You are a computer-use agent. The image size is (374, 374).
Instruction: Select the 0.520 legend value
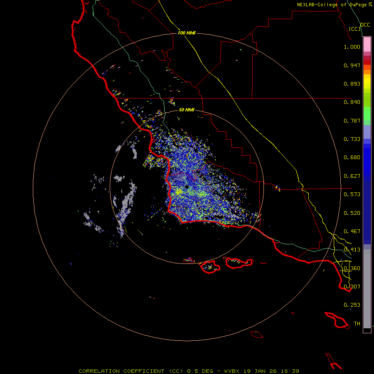352,213
